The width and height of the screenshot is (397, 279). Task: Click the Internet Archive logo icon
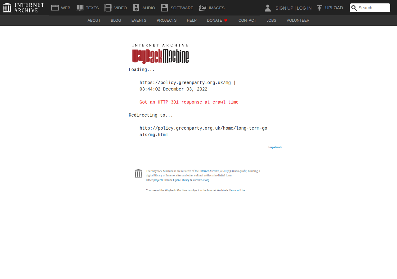[x=7, y=8]
